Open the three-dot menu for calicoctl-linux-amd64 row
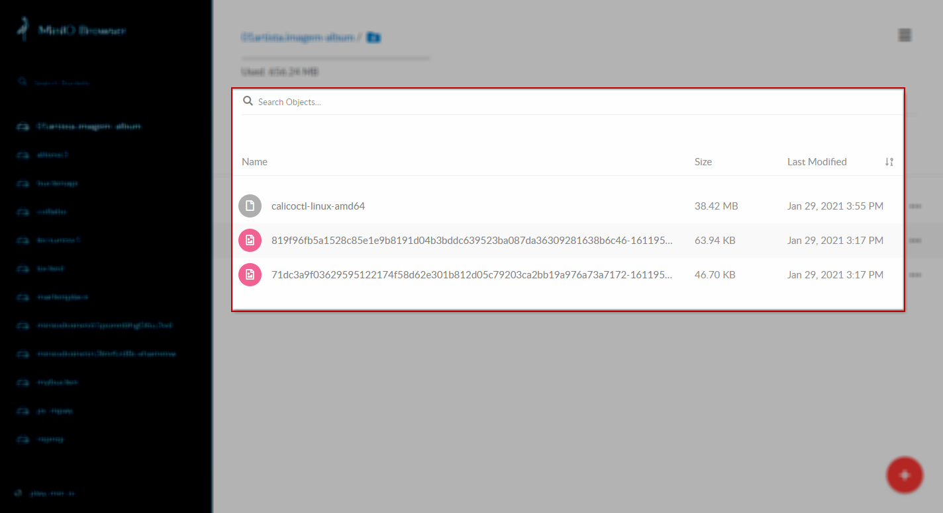 (916, 206)
